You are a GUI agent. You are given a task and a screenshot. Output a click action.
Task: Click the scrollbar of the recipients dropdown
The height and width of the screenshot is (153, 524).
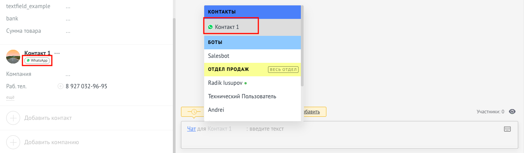tap(302, 46)
